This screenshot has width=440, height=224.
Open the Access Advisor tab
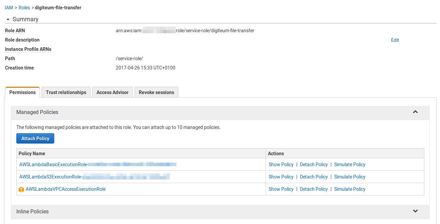pos(112,92)
